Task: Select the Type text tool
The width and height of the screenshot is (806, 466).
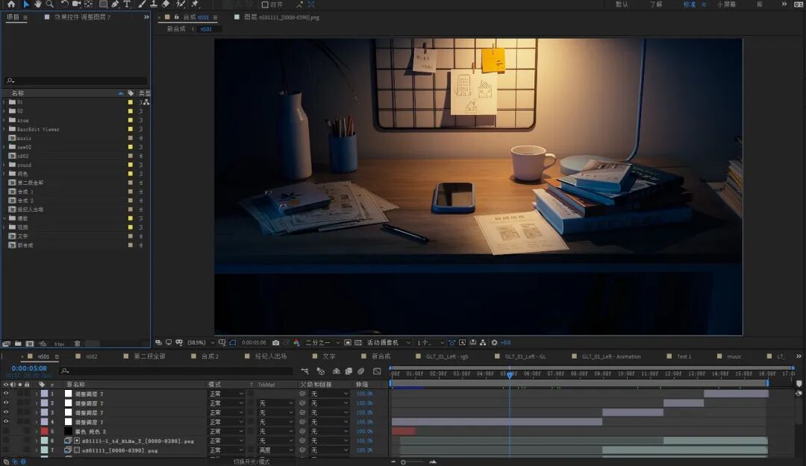Action: coord(126,4)
